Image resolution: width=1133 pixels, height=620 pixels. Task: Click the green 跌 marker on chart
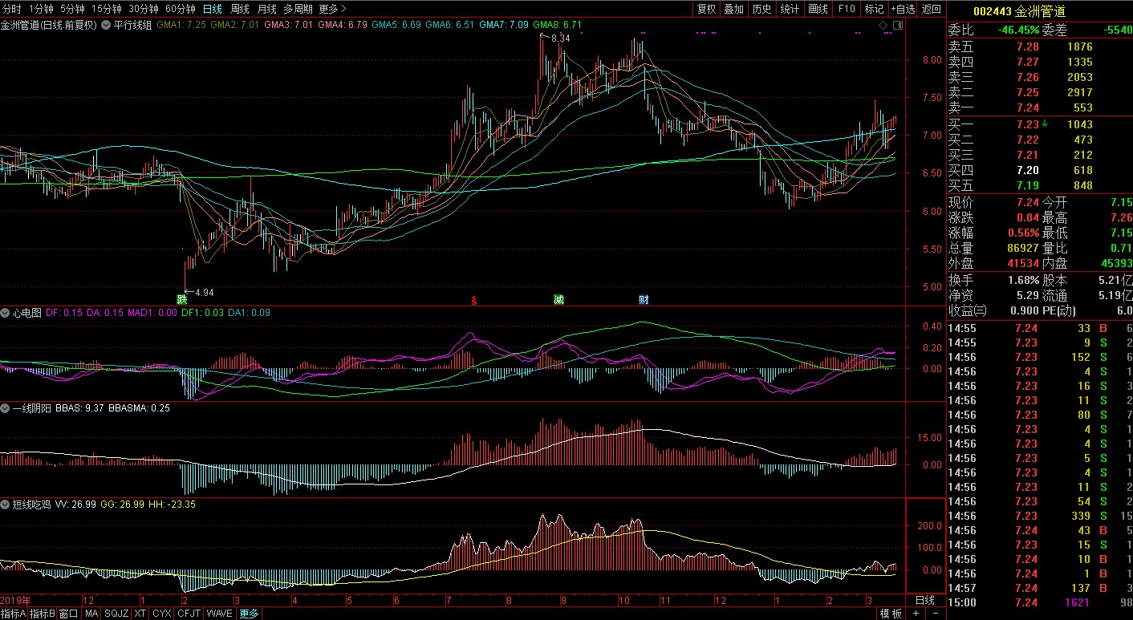pos(181,299)
